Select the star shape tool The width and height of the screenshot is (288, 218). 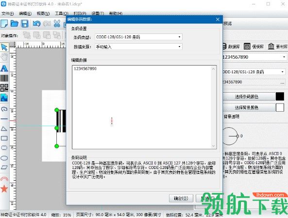coord(4,188)
